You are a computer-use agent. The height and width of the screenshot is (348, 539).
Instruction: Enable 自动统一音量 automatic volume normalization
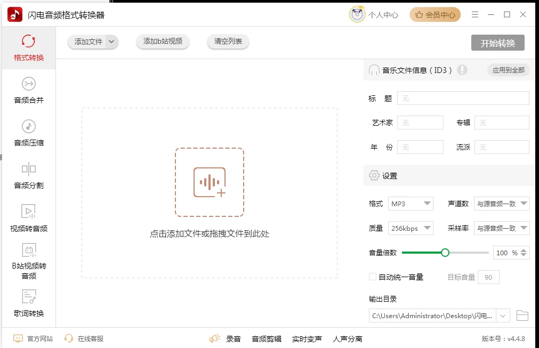(x=372, y=277)
